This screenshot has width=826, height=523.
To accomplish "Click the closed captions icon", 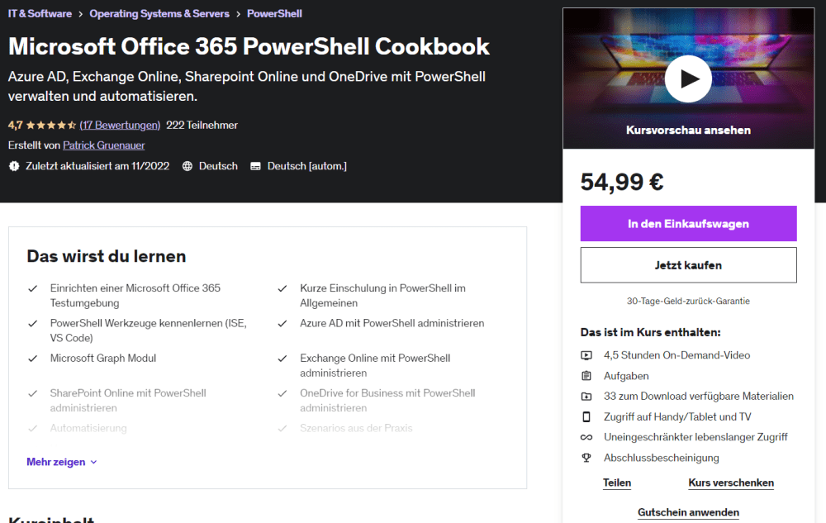I will pos(255,166).
